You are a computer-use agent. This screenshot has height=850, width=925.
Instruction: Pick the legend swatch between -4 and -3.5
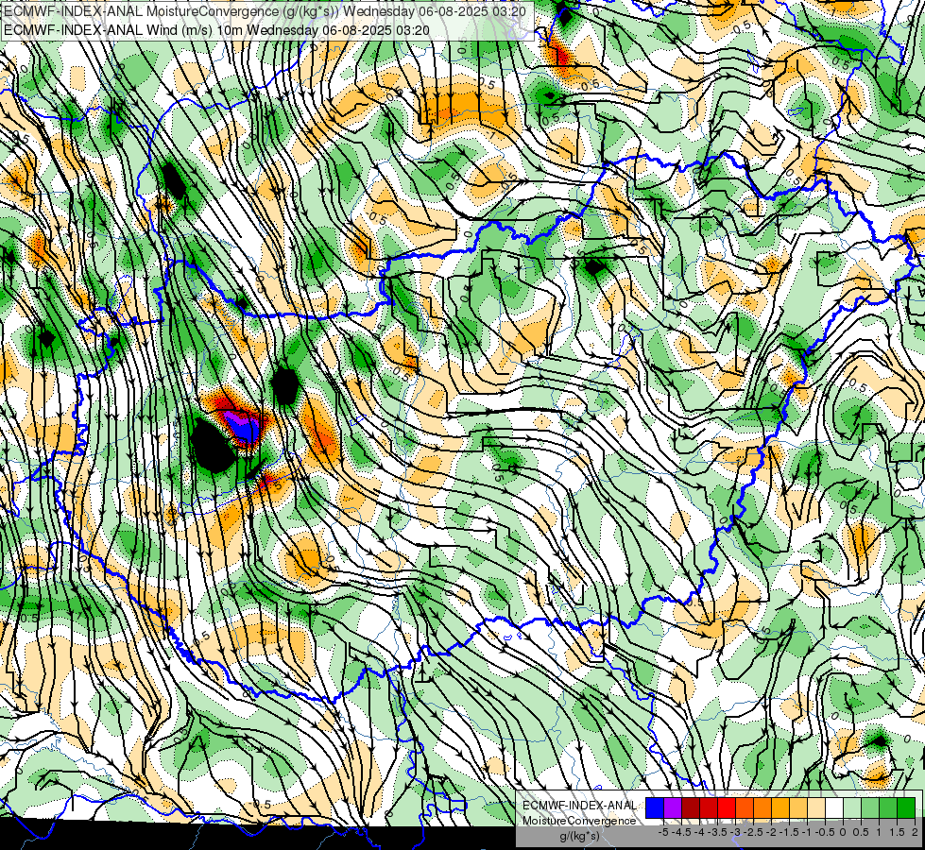click(x=709, y=807)
